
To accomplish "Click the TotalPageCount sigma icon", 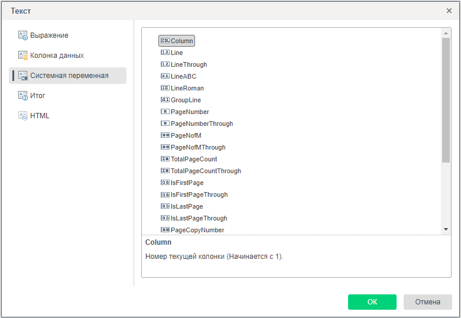I will pos(165,159).
